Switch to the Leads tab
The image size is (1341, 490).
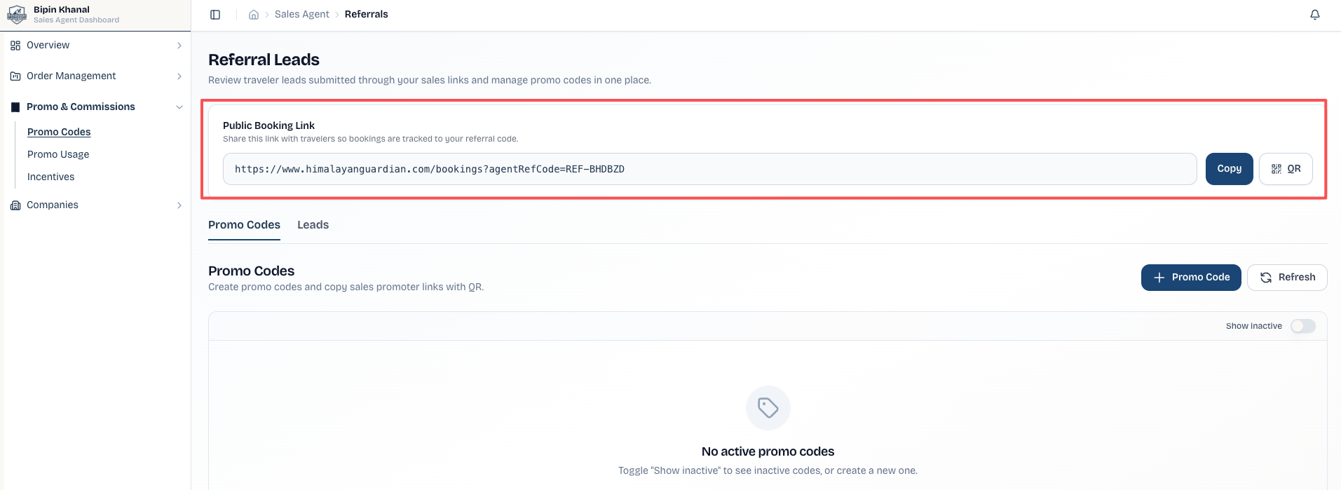click(x=313, y=225)
